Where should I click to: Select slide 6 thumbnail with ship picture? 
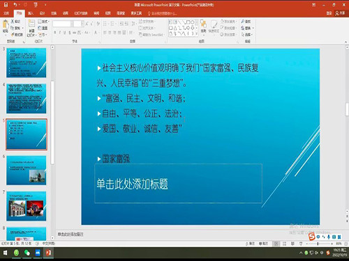(27, 171)
